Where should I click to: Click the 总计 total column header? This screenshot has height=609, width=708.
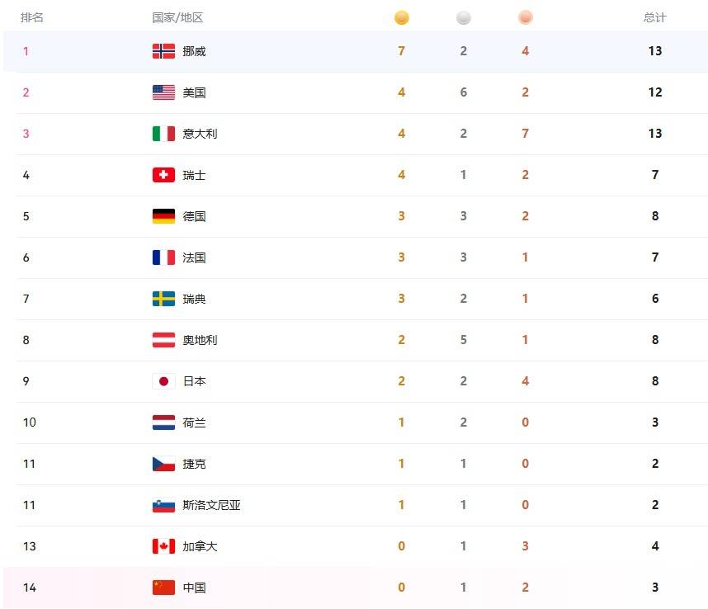tap(655, 17)
